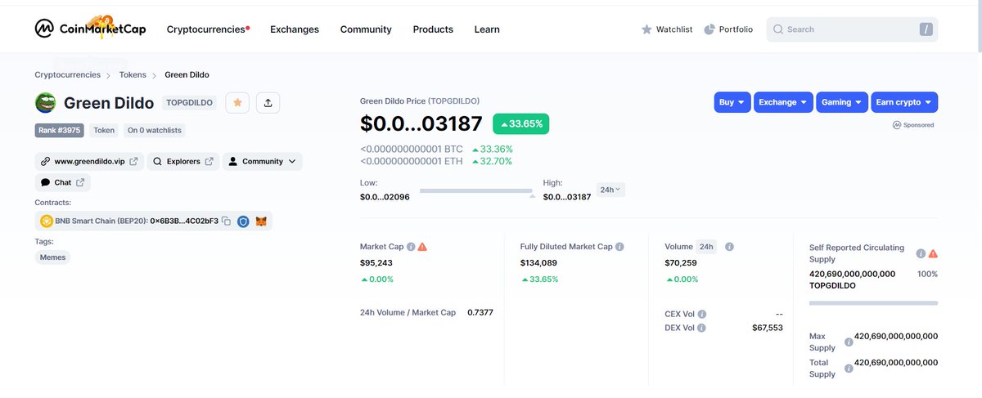The height and width of the screenshot is (398, 982).
Task: Focus the Search input field
Action: click(x=852, y=29)
